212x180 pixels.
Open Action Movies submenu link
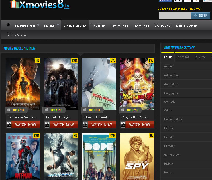point(17,35)
